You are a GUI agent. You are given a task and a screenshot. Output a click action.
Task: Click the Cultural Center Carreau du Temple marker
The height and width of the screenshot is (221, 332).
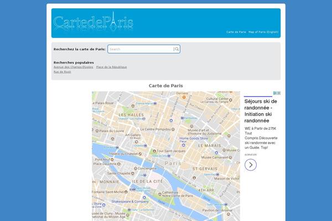tap(231, 100)
